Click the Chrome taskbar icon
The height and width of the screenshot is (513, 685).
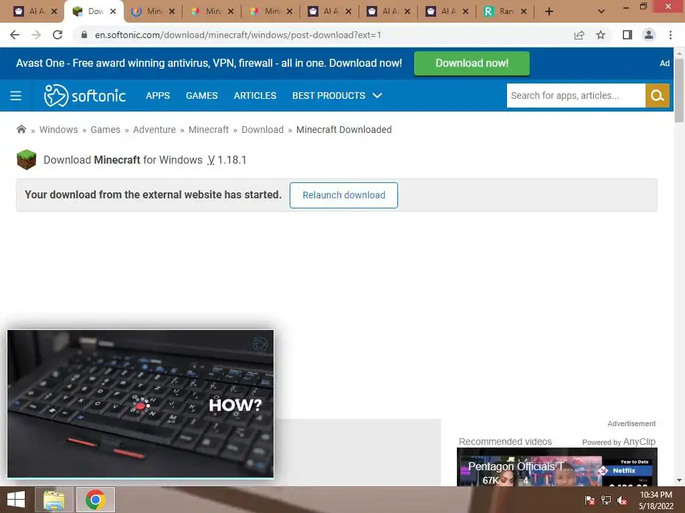[x=96, y=500]
